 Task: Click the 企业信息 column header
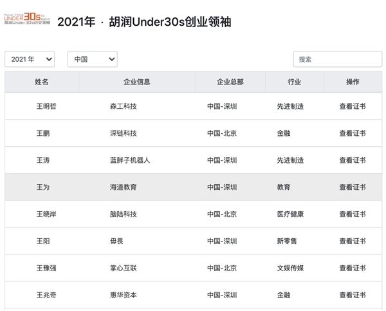[136, 82]
